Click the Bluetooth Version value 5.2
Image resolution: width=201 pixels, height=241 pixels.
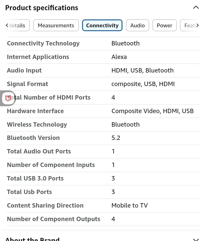pyautogui.click(x=116, y=138)
